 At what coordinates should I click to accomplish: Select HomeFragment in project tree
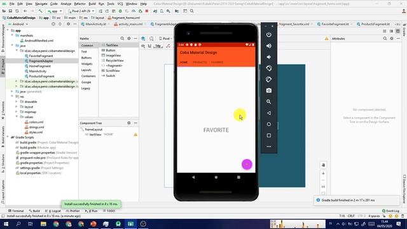39,66
